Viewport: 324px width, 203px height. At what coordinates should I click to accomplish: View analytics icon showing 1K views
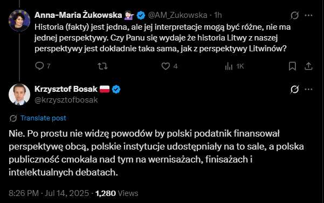(x=229, y=66)
